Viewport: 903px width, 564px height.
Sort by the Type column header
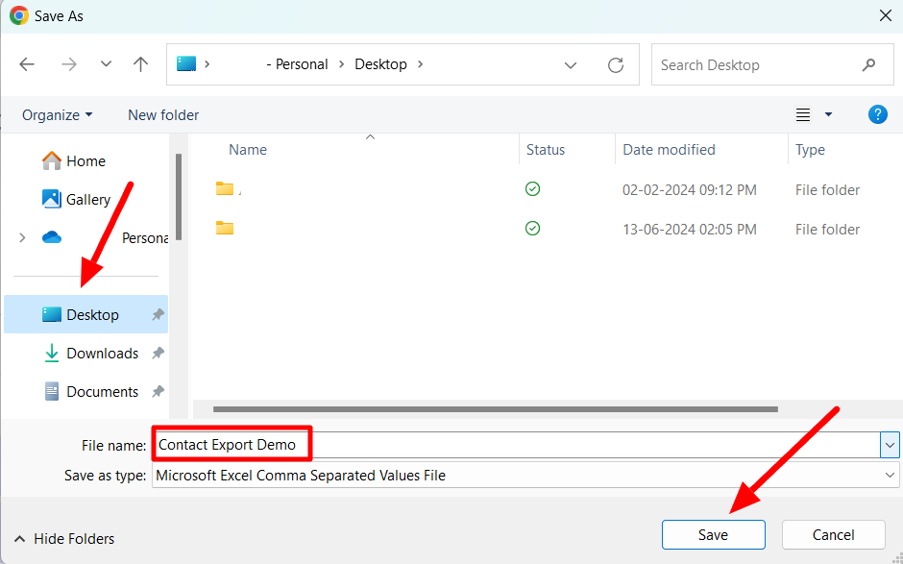coord(810,150)
